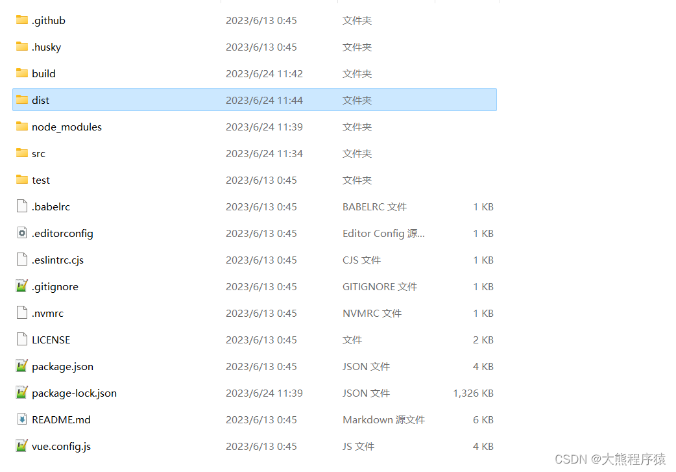
Task: Click the package.json file icon
Action: (x=21, y=366)
